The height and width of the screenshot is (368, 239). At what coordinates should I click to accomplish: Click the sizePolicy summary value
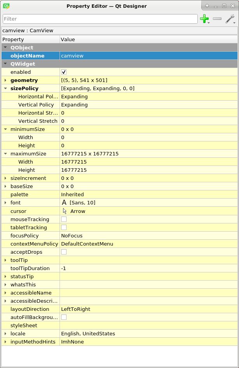pyautogui.click(x=98, y=89)
